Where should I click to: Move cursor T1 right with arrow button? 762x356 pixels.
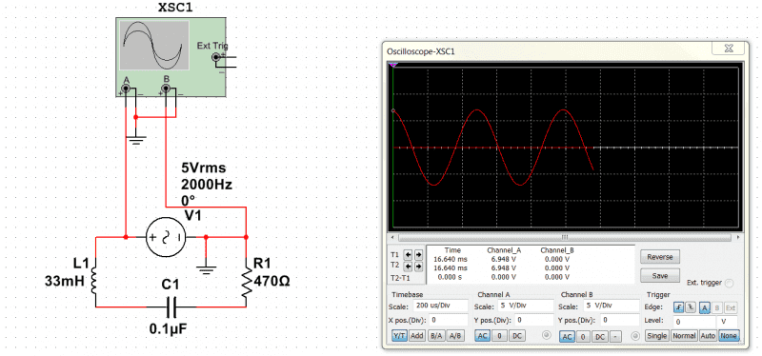click(x=417, y=254)
